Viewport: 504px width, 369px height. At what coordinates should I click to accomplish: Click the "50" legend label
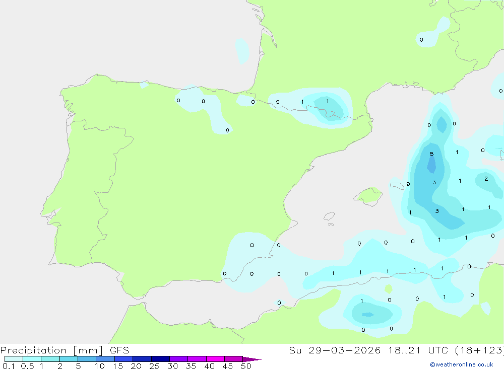246,366
